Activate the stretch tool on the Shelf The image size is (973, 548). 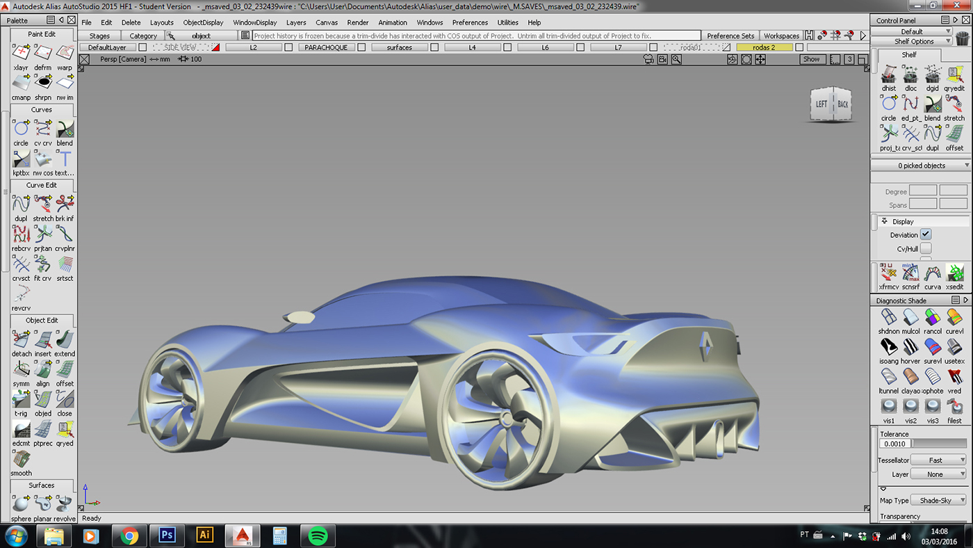[x=954, y=104]
